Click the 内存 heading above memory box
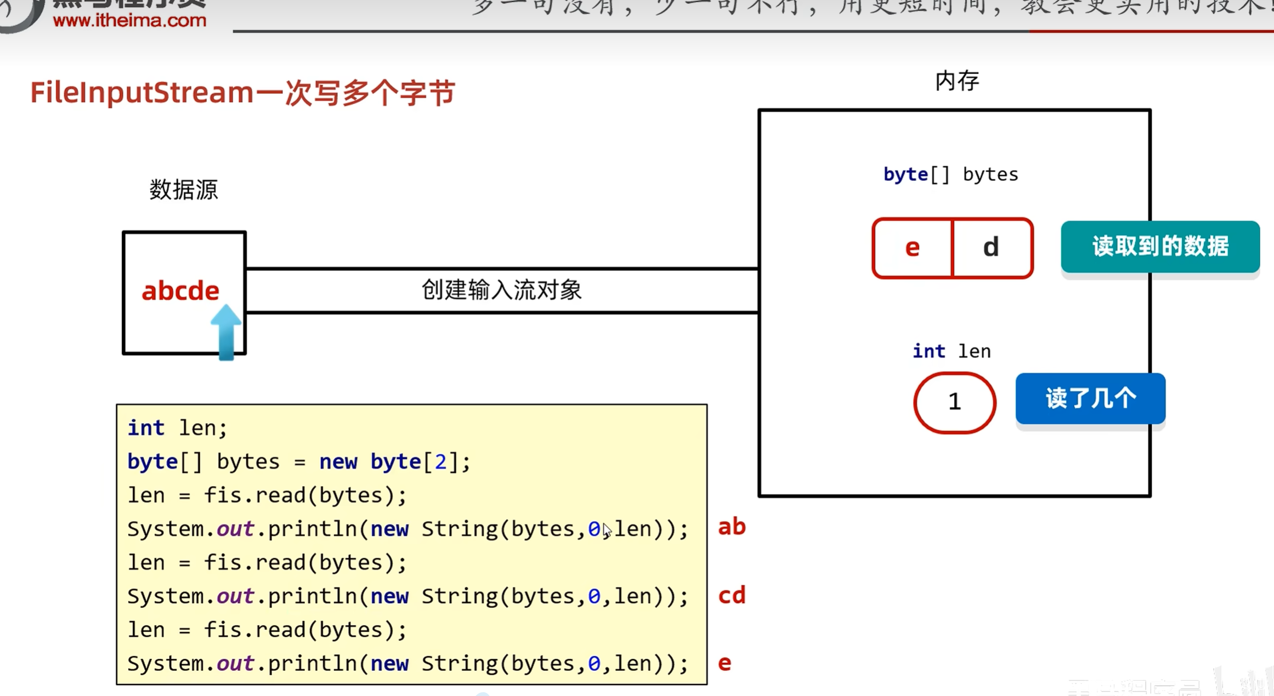The image size is (1274, 696). (956, 81)
